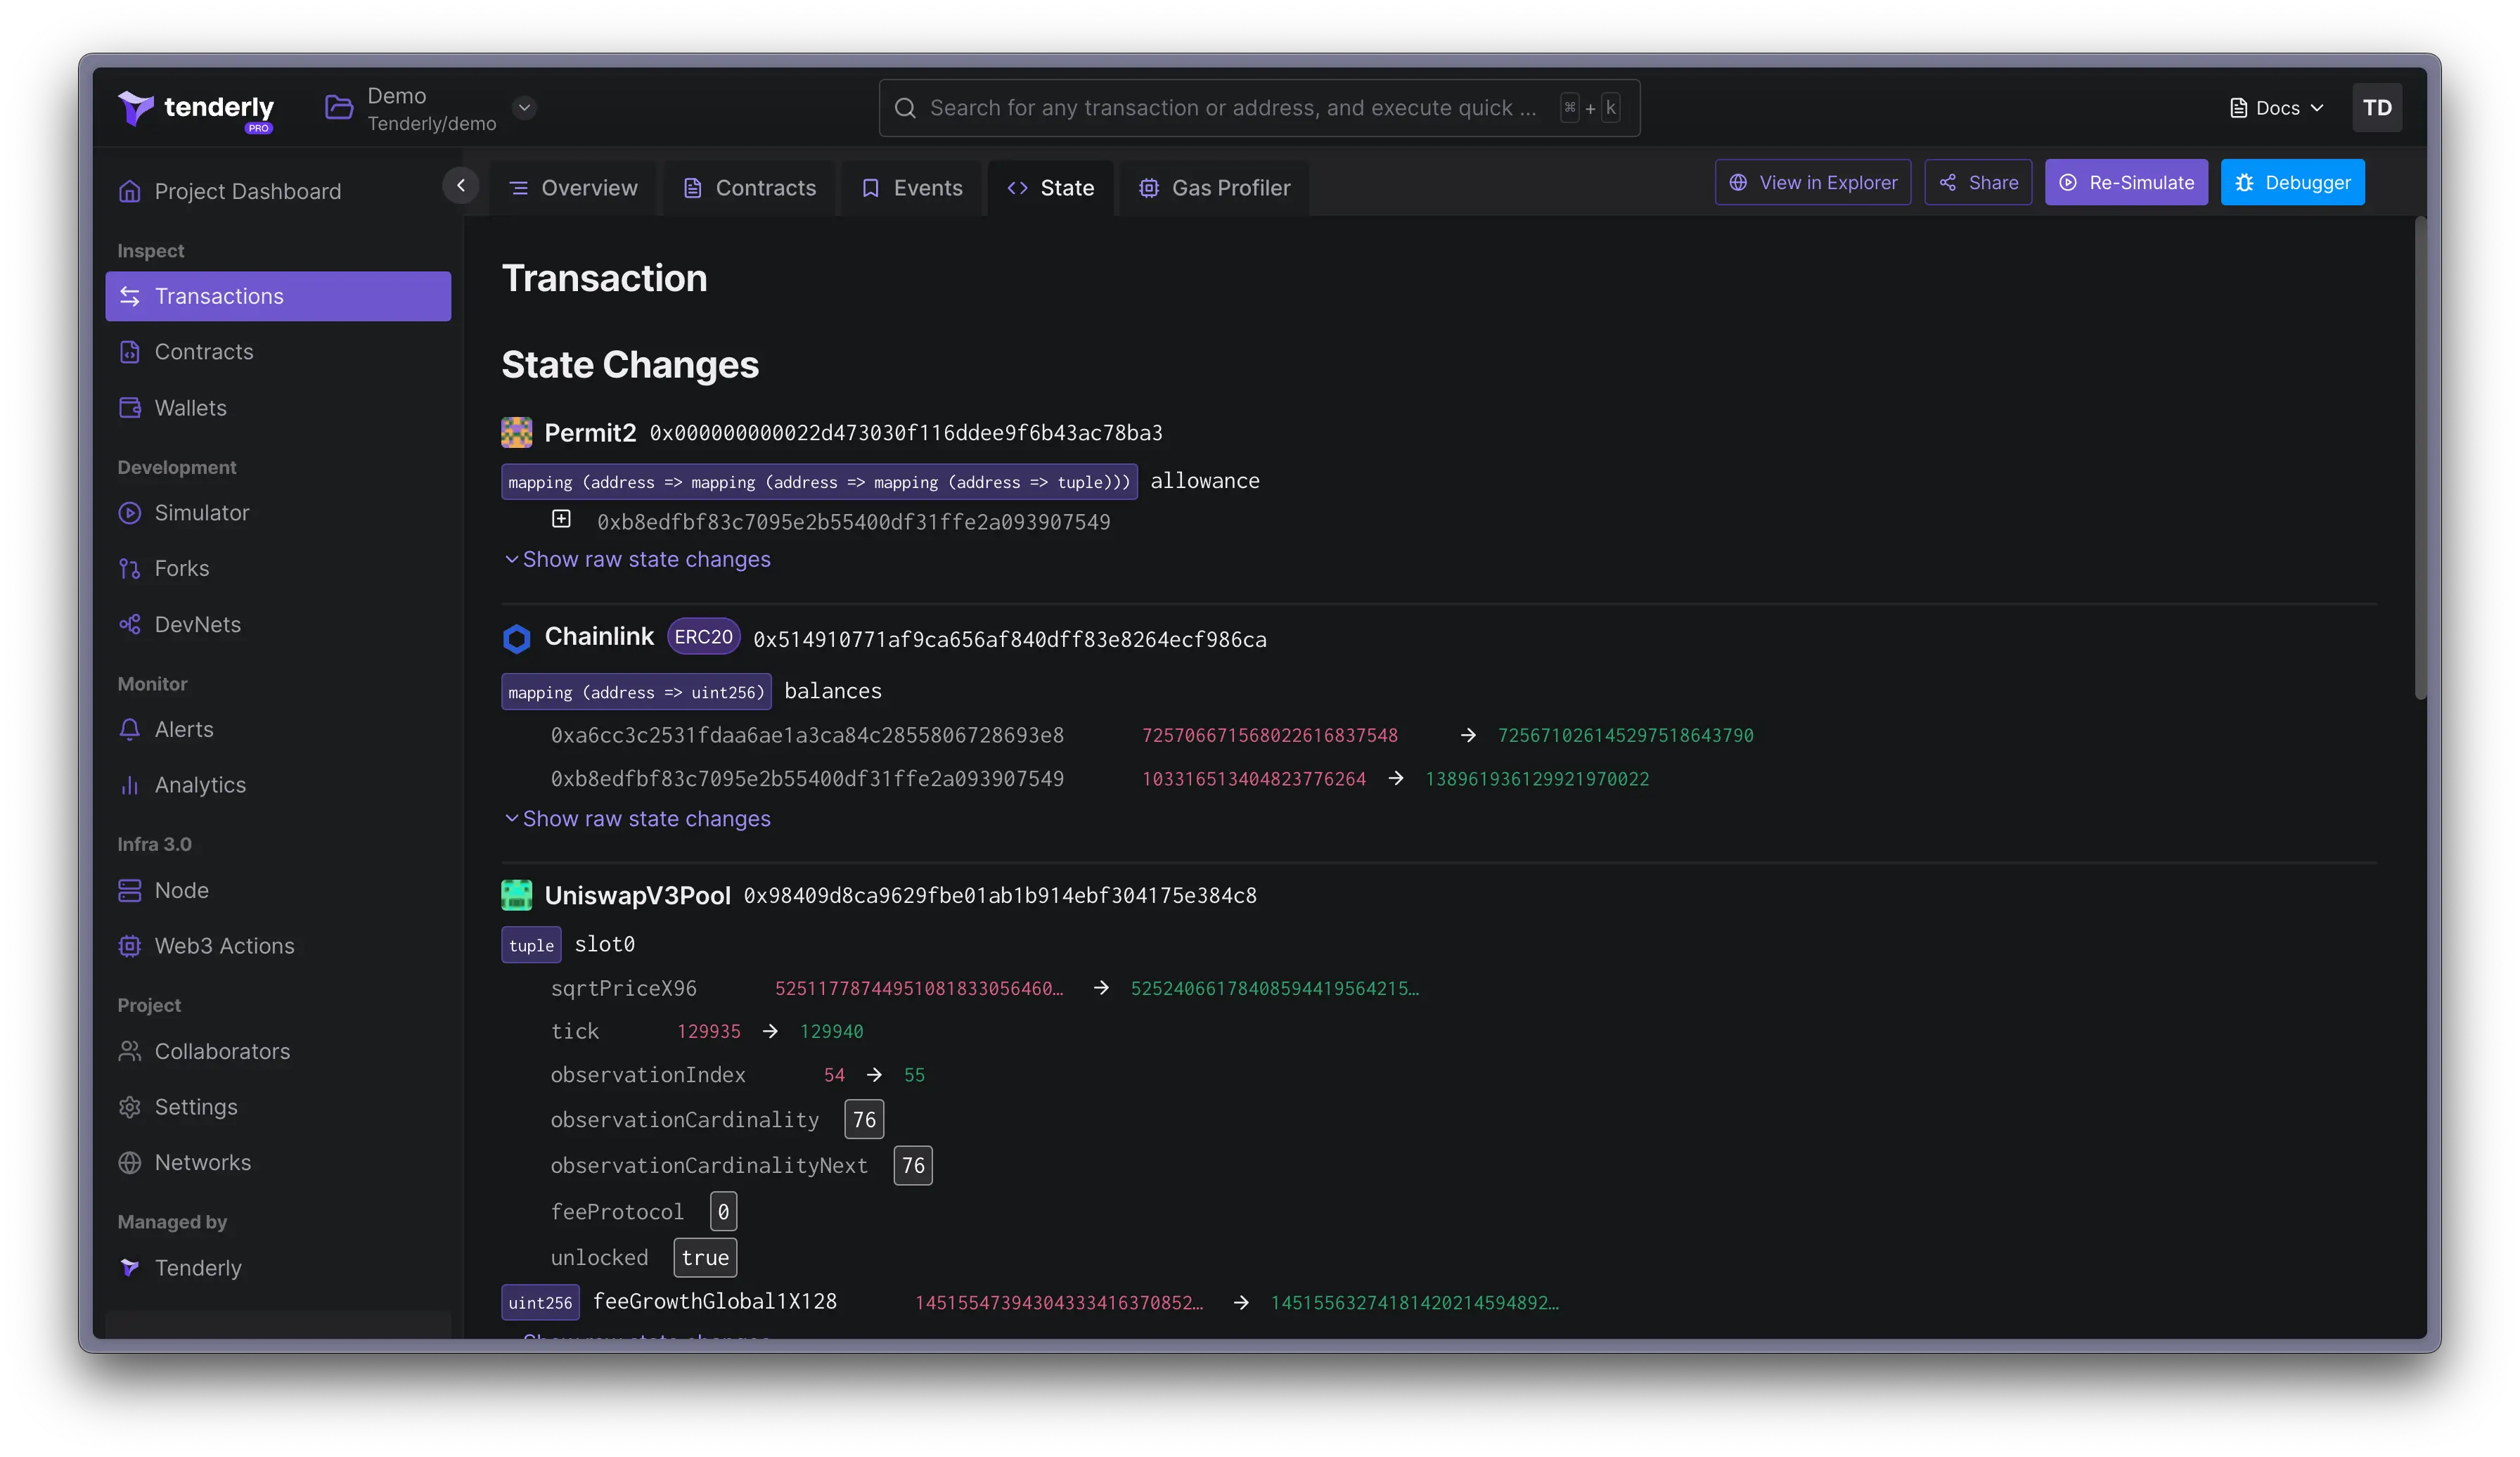Open the Gas Profiler tab

point(1214,188)
